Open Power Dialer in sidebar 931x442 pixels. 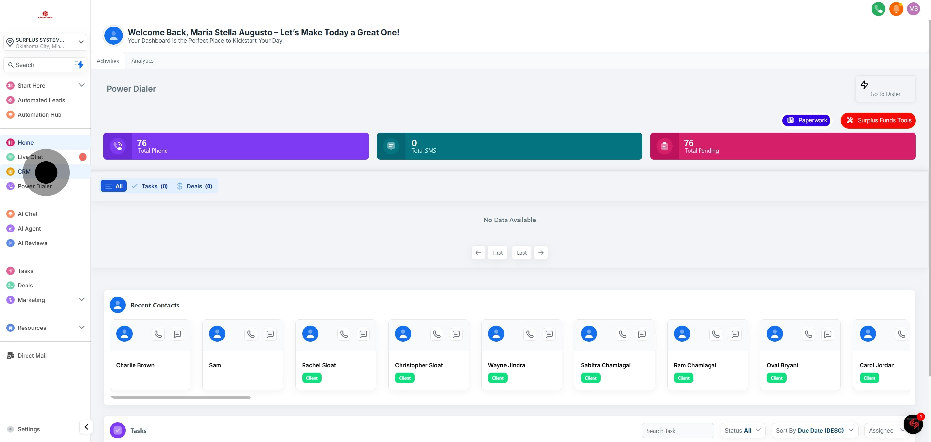pos(35,186)
